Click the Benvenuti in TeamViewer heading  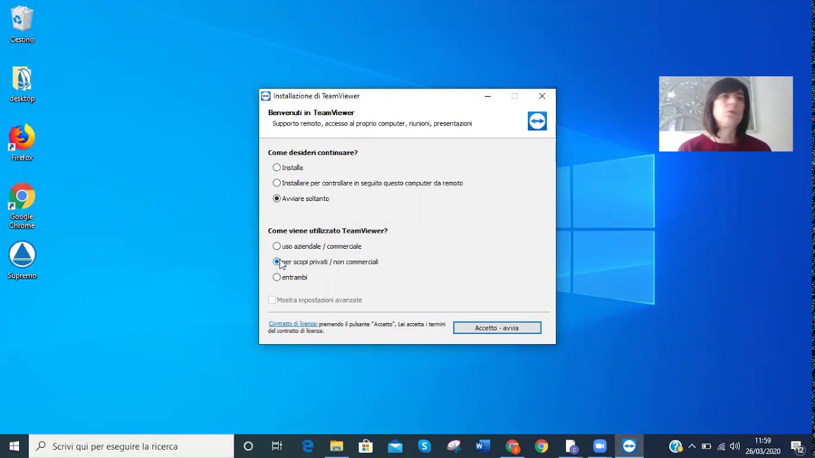311,113
